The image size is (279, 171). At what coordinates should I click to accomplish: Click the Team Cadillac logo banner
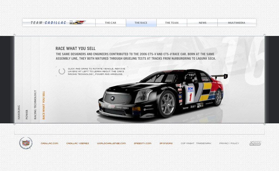(59, 23)
